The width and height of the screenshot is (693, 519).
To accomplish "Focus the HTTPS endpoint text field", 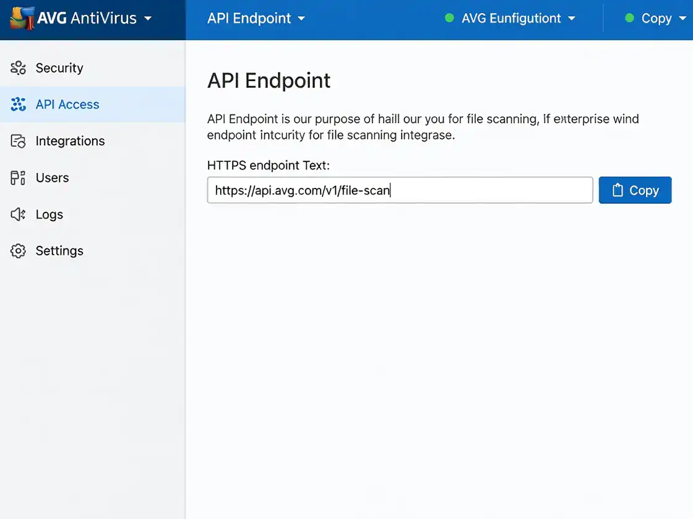I will [400, 190].
